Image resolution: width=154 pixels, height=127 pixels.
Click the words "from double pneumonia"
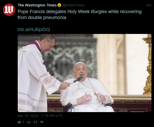(x=42, y=17)
